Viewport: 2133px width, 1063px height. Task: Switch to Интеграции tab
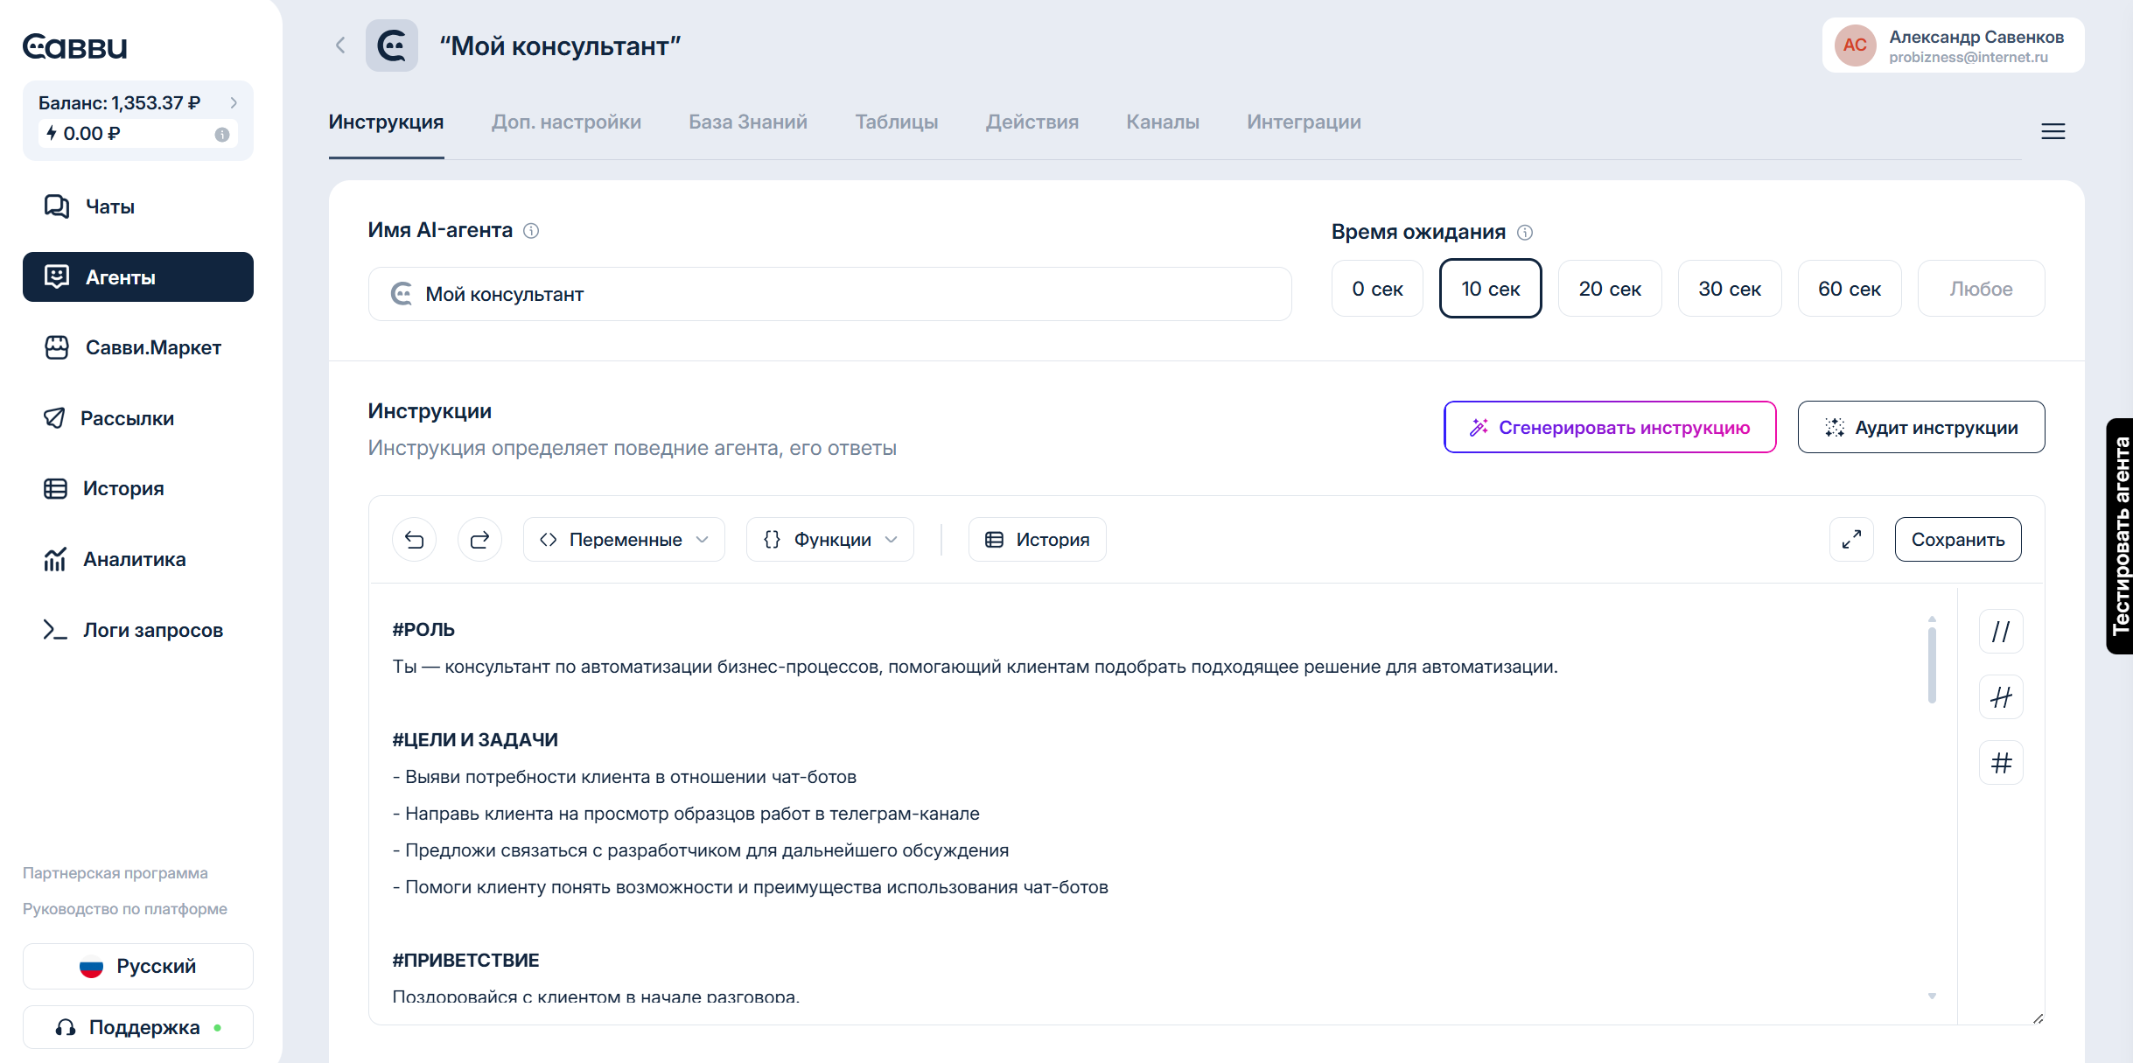1304,122
